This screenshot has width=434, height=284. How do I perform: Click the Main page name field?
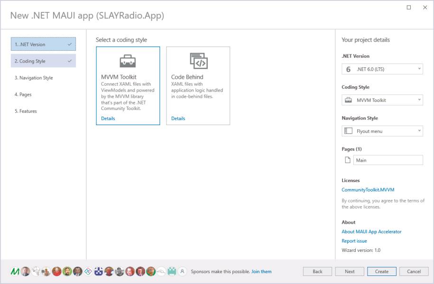pyautogui.click(x=388, y=160)
